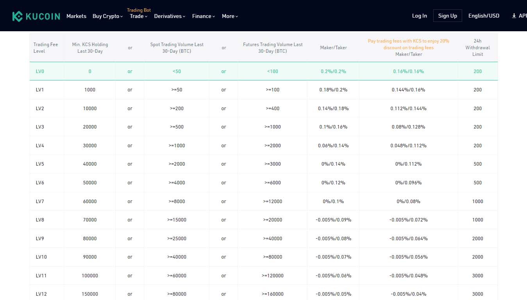The width and height of the screenshot is (527, 300).
Task: Click the 0.2%/0.2% fee cell
Action: point(333,71)
